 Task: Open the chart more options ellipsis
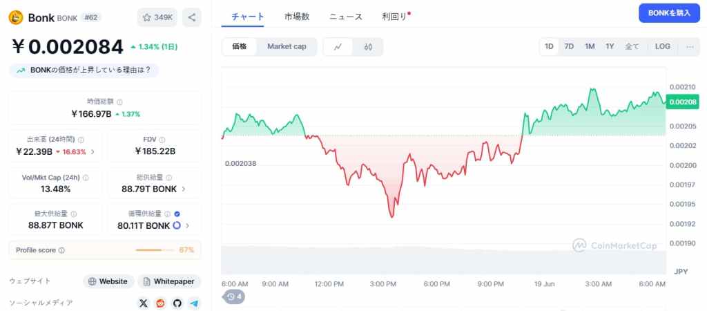(x=690, y=46)
